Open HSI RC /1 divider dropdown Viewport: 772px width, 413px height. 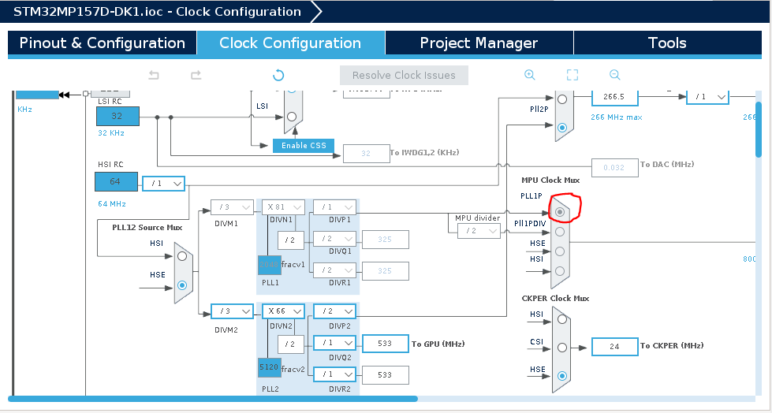coord(163,184)
